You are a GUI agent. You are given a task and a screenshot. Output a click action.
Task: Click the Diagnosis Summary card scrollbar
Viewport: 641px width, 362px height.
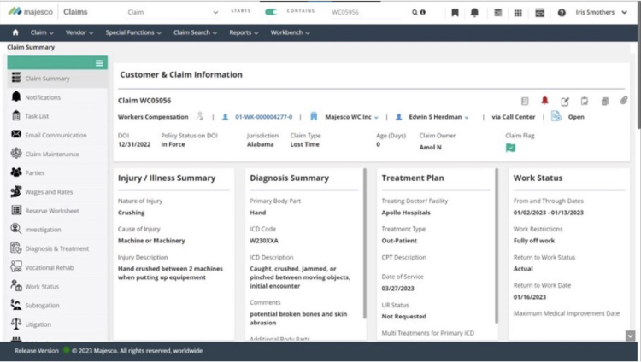[x=365, y=243]
